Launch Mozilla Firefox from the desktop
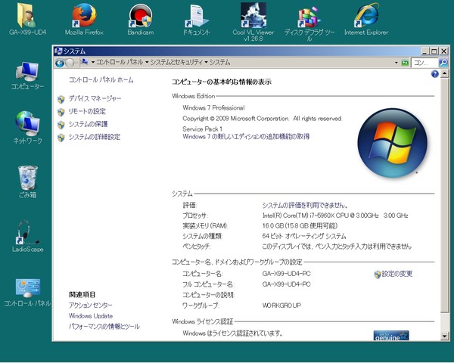 [84, 19]
